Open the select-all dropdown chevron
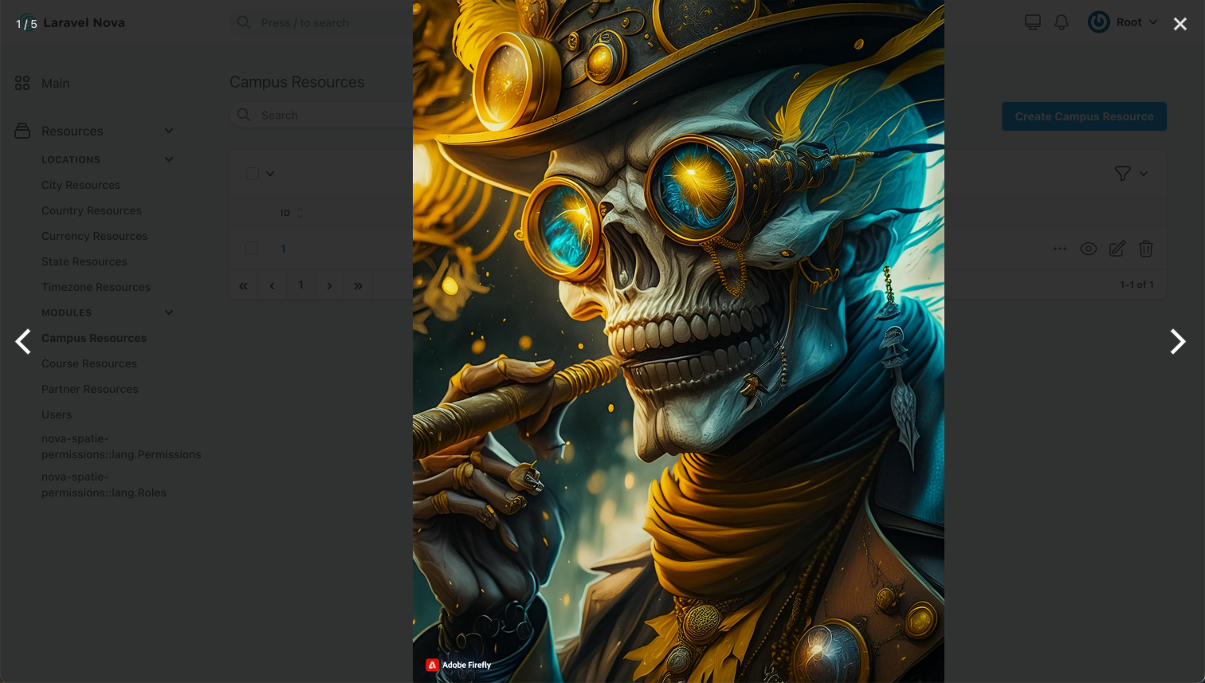This screenshot has width=1205, height=683. tap(270, 174)
